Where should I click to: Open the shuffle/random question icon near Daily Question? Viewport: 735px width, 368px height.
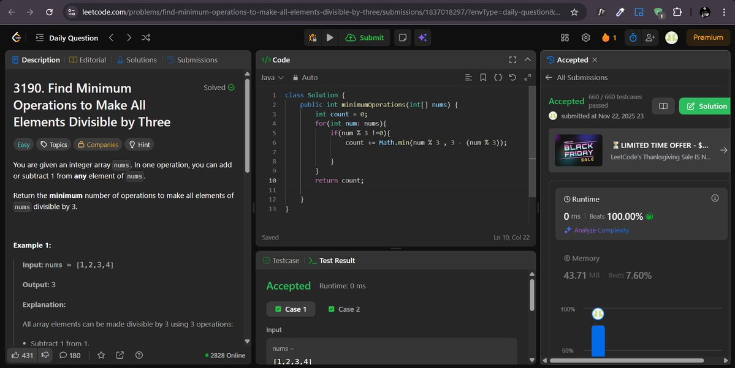[x=146, y=37]
